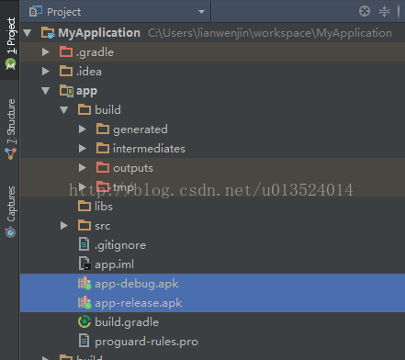Select the app-release.apk file name
The width and height of the screenshot is (405, 360).
[x=139, y=303]
